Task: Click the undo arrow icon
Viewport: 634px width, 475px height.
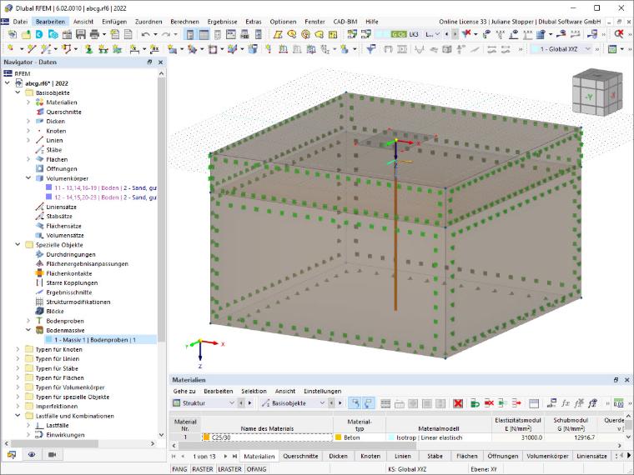Action: point(145,35)
